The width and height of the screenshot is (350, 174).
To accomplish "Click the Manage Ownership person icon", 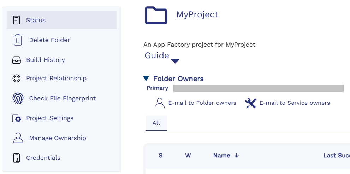I will (x=18, y=138).
